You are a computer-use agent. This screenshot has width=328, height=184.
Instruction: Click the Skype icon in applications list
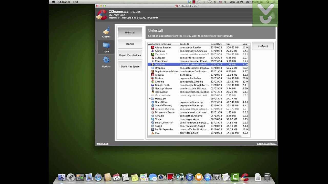click(152, 119)
